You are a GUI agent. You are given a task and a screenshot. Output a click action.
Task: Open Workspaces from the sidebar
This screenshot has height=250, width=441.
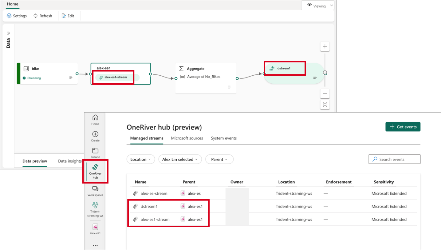tap(95, 191)
